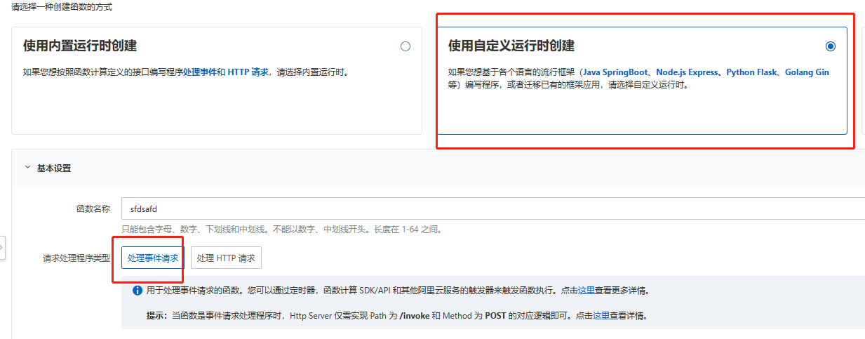
Task: Choose the 使用自定义运行时创建 card
Action: pos(642,81)
